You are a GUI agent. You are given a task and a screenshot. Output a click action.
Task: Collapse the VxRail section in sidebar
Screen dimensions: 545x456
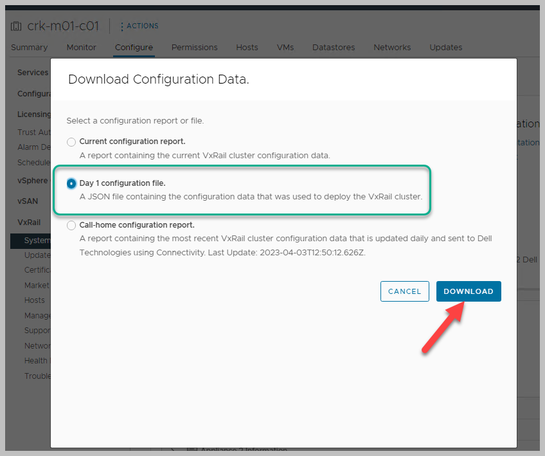[29, 222]
